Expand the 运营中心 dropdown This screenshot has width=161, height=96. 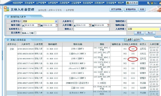[56, 21]
